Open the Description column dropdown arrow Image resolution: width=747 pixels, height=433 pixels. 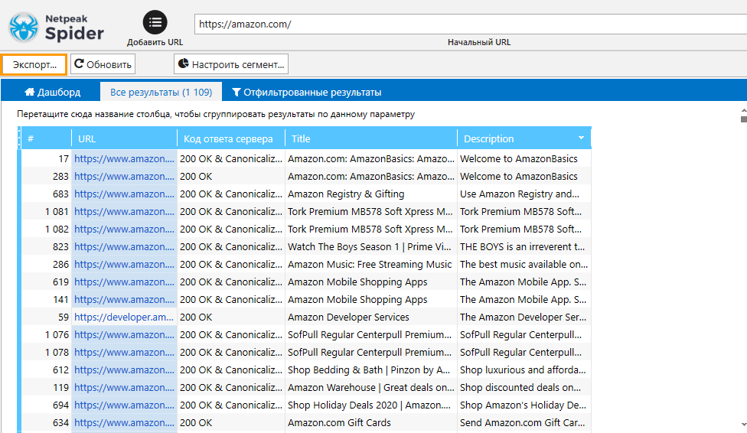click(x=581, y=138)
